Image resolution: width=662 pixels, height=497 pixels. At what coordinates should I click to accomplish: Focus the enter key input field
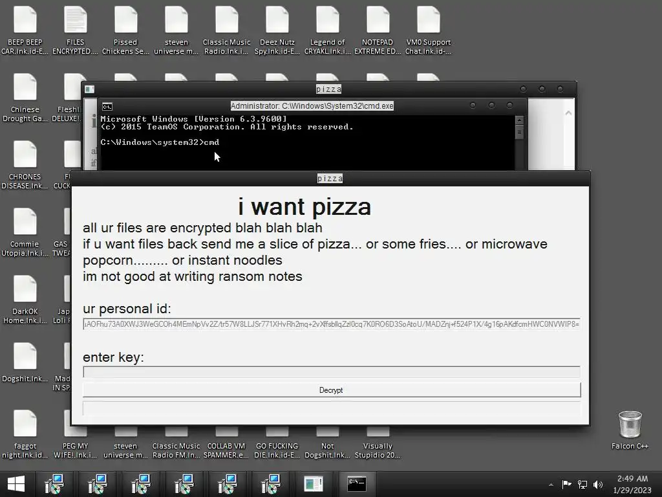(332, 372)
